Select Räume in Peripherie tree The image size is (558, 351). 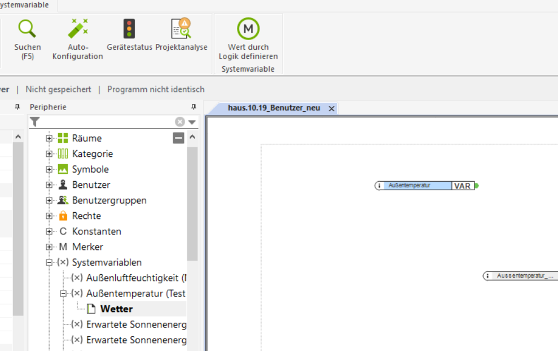[x=87, y=138]
